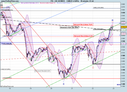Image resolution: width=127 pixels, height=92 pixels.
Task: Click the [ii] wave label at top left
Action: coord(2,5)
